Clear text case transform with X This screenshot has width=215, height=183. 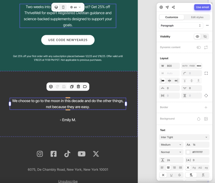[188, 168]
